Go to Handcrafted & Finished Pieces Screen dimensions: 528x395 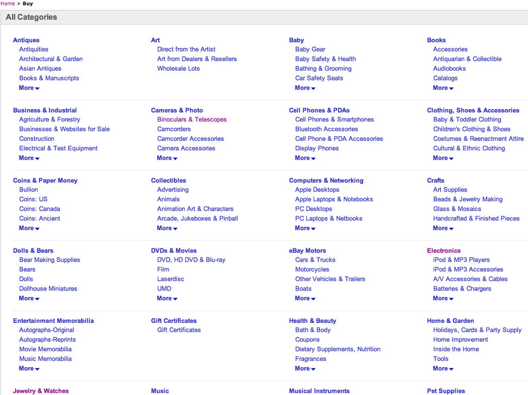(476, 218)
